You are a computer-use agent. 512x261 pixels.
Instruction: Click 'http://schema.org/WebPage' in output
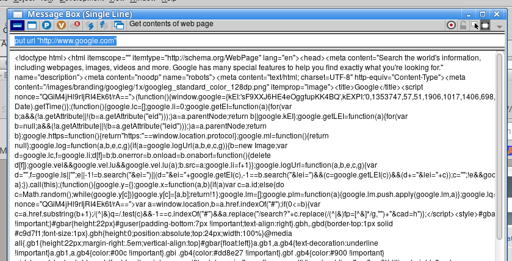pyautogui.click(x=214, y=58)
